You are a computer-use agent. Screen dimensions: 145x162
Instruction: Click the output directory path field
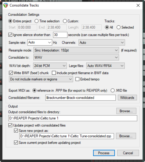[73, 118]
